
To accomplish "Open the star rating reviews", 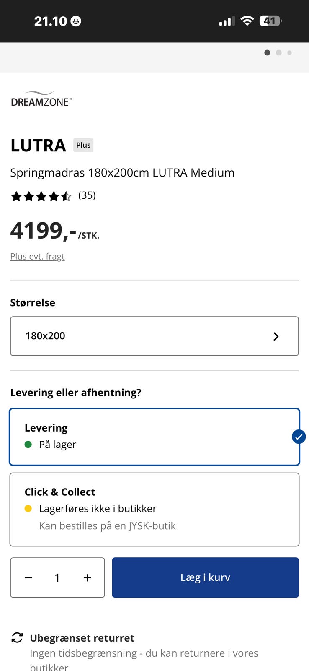I will click(41, 196).
